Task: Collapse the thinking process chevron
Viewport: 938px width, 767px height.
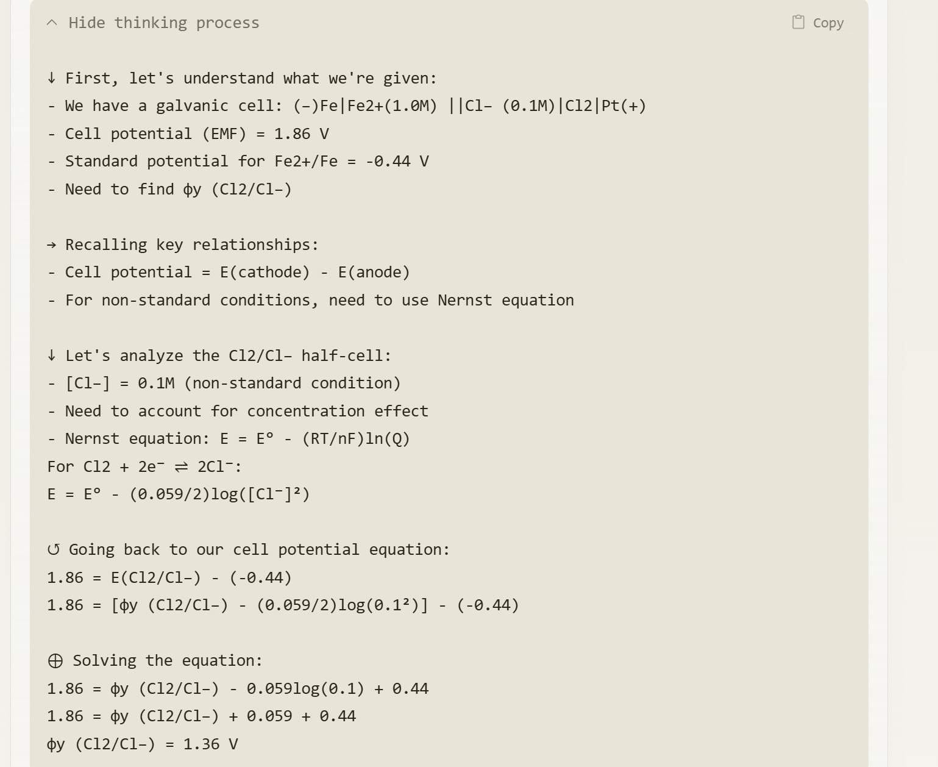Action: [x=52, y=23]
